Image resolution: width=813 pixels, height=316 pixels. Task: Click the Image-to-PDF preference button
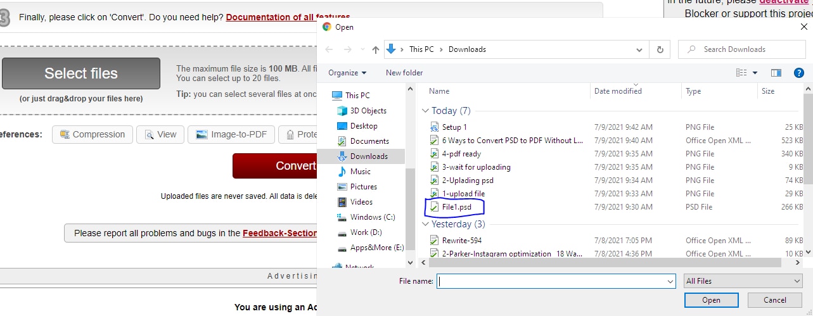[x=233, y=134]
